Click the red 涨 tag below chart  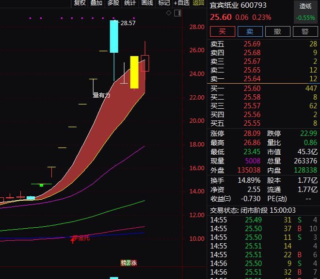click(134, 263)
